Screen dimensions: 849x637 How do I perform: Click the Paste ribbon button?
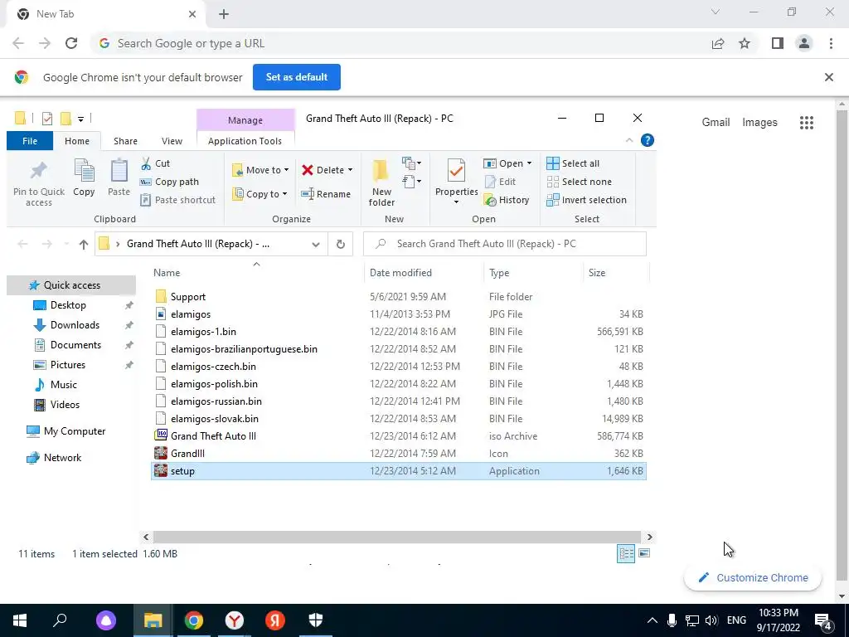[119, 178]
